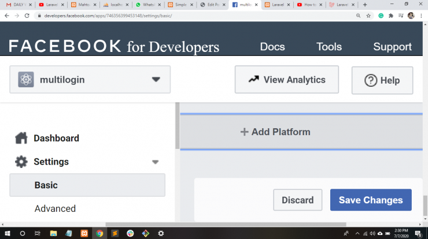Open Slack from the taskbar
This screenshot has height=239, width=428.
coord(130,233)
